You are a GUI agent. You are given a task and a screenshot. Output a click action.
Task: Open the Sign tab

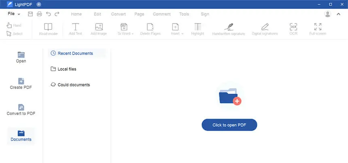tap(205, 14)
